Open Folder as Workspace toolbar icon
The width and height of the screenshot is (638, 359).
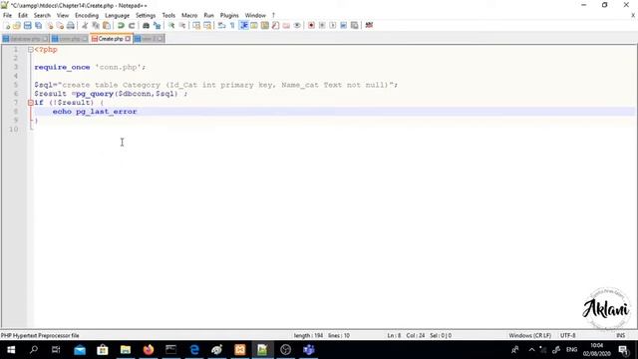coord(286,26)
